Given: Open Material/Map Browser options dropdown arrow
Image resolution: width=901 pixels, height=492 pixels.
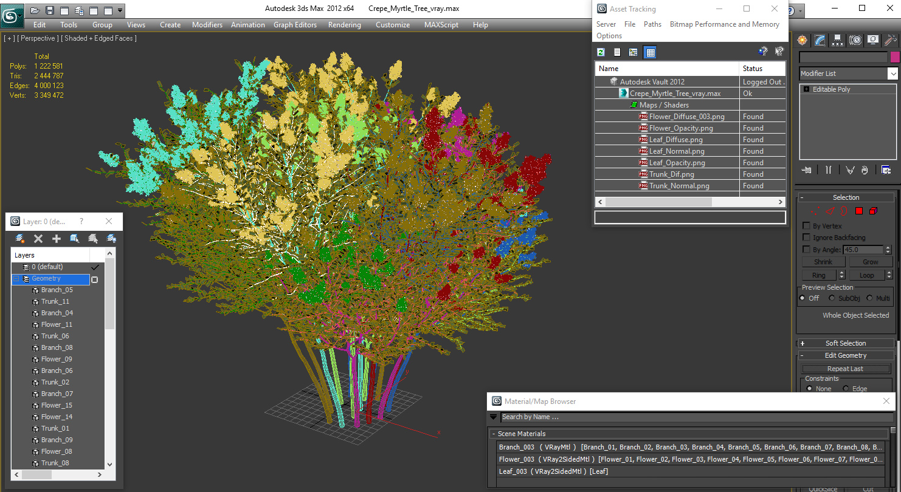Looking at the screenshot, I should tap(493, 417).
